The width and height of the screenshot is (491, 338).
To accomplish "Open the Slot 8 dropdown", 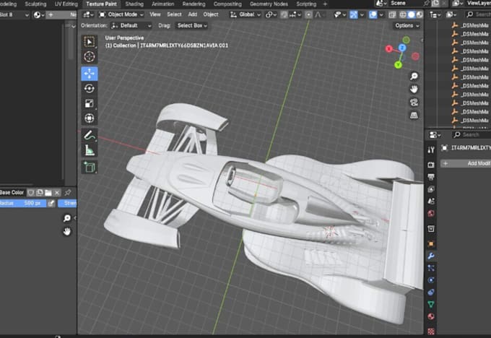I will pos(14,14).
